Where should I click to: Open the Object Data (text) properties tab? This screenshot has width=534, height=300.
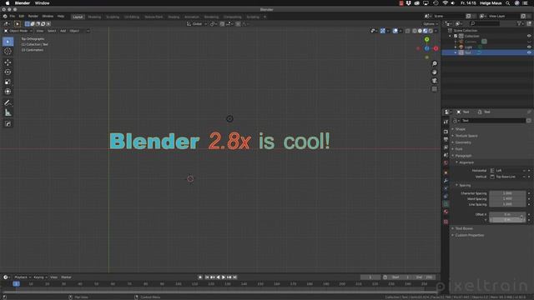(446, 203)
